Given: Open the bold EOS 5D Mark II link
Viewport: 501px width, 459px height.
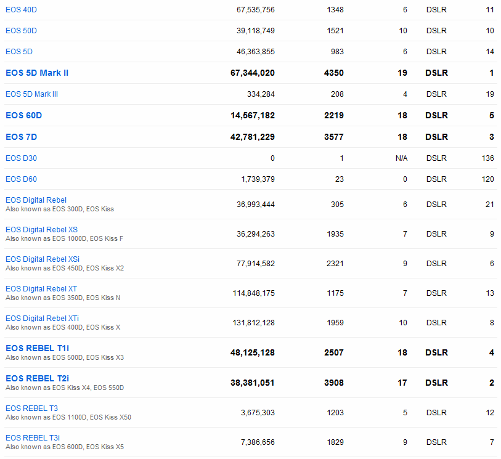Looking at the screenshot, I should [x=37, y=73].
